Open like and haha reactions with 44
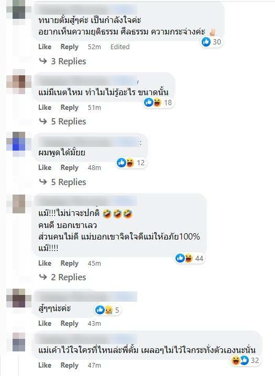 (x=190, y=258)
